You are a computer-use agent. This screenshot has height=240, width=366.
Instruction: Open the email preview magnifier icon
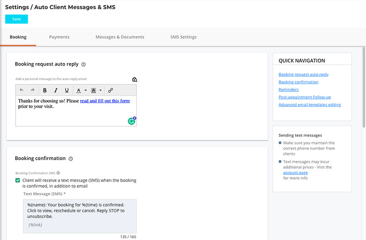[x=135, y=79]
